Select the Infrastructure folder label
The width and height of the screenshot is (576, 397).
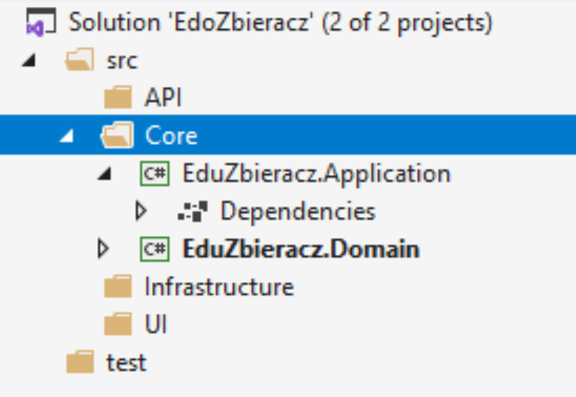tap(219, 286)
